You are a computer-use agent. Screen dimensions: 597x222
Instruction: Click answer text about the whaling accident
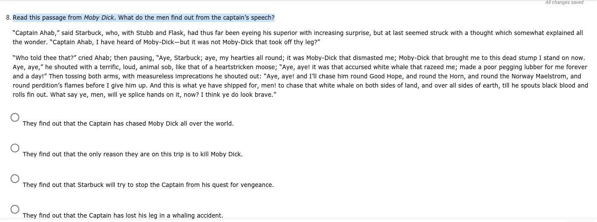[123, 215]
